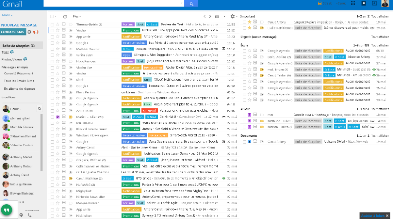Star the Nintendo Newsletter email
This screenshot has height=219, width=393.
58,197
